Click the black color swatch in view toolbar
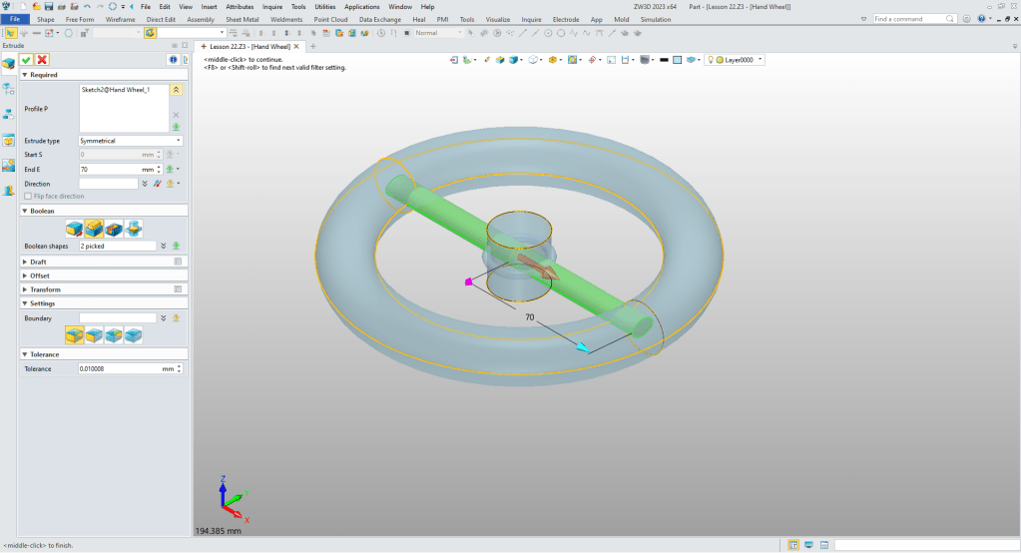1021x553 pixels. [664, 60]
